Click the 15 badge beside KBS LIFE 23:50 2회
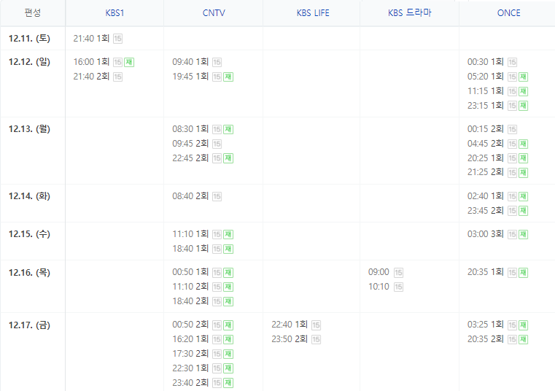Viewport: 555px width, 391px height. click(x=316, y=340)
